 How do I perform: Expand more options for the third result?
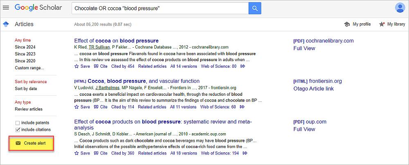click(x=245, y=153)
